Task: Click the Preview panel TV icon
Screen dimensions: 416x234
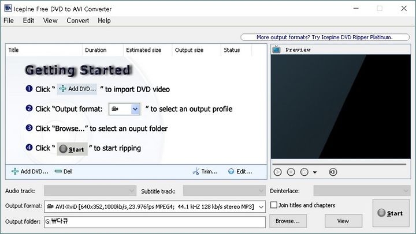Action: 276,50
